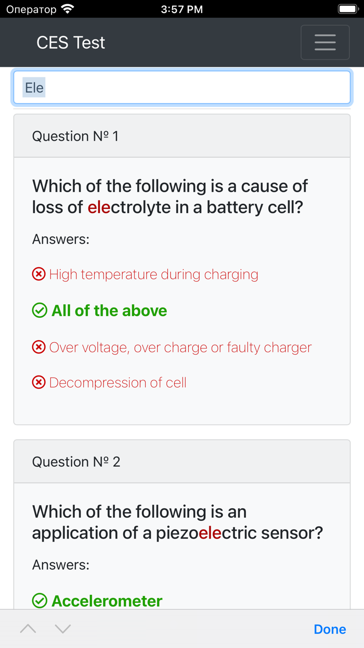Click the red X beside "Over voltage, over charge" answer
This screenshot has height=648, width=364.
click(38, 347)
